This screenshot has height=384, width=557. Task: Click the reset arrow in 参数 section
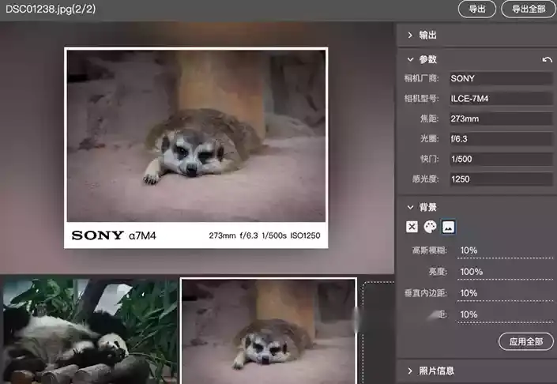pos(547,60)
